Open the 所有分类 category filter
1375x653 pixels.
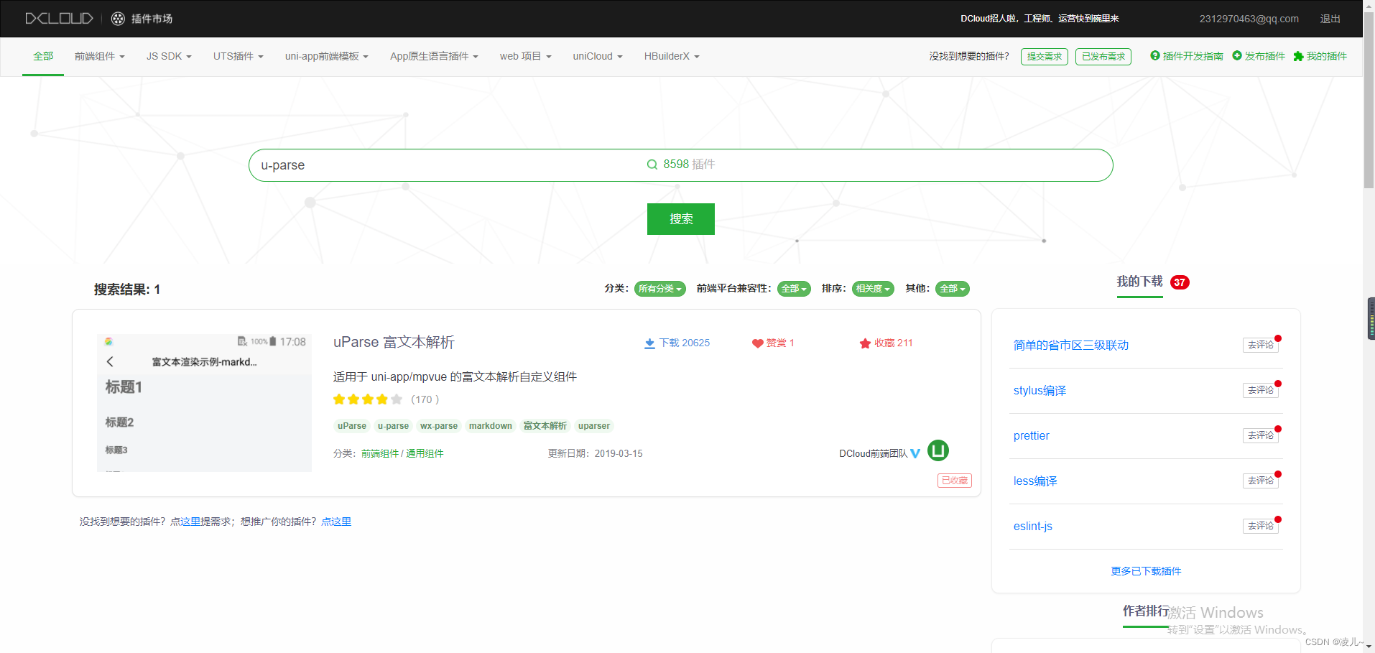coord(659,289)
